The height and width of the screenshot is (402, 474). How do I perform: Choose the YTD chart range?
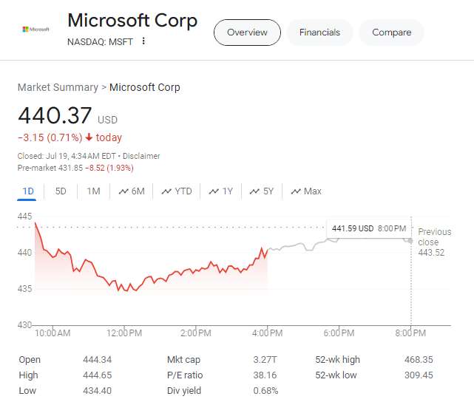(x=176, y=191)
